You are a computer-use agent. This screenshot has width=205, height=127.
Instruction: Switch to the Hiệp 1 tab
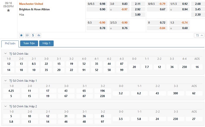tap(46, 43)
